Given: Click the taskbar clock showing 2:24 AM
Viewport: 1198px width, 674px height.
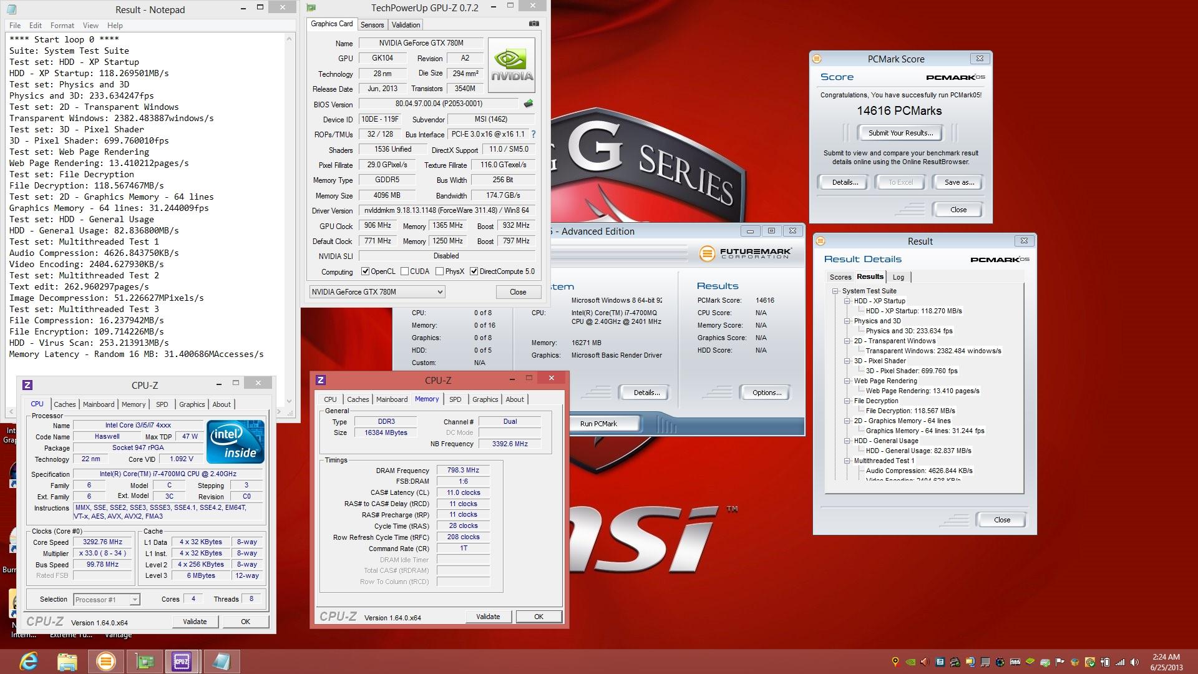Looking at the screenshot, I should [1166, 662].
